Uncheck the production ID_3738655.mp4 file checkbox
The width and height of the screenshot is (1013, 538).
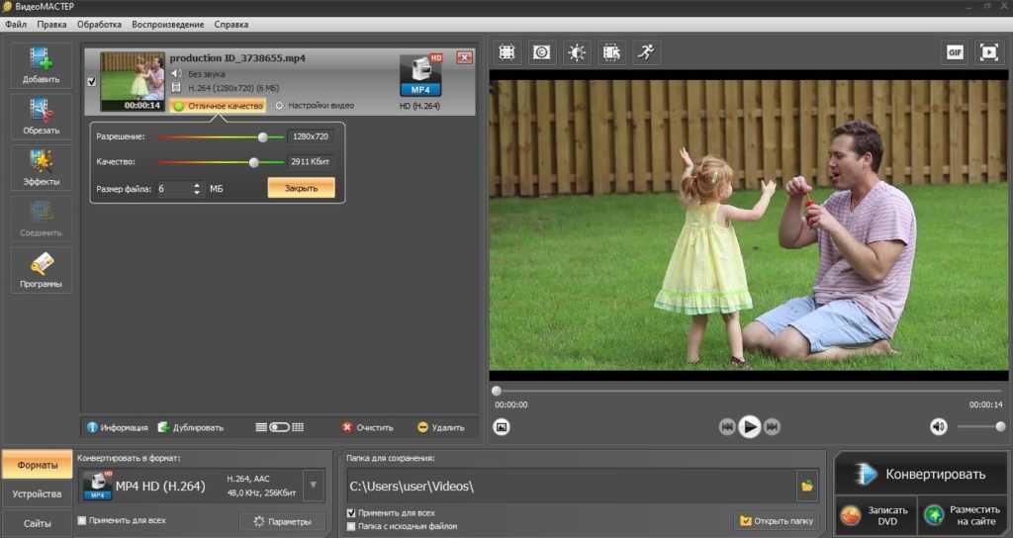pos(91,82)
